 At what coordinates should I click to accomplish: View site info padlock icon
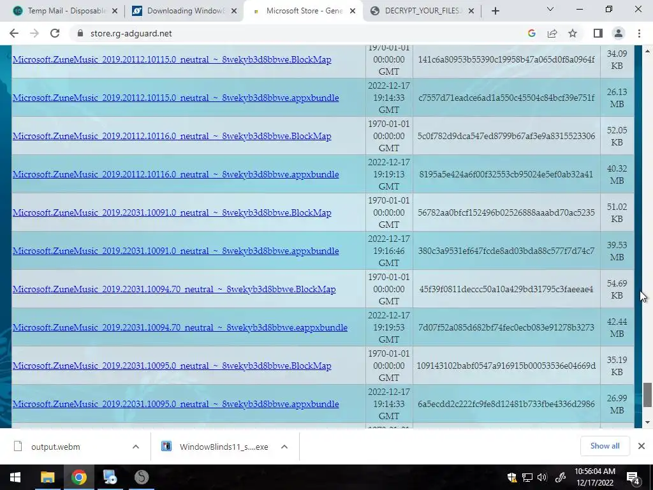pyautogui.click(x=80, y=33)
